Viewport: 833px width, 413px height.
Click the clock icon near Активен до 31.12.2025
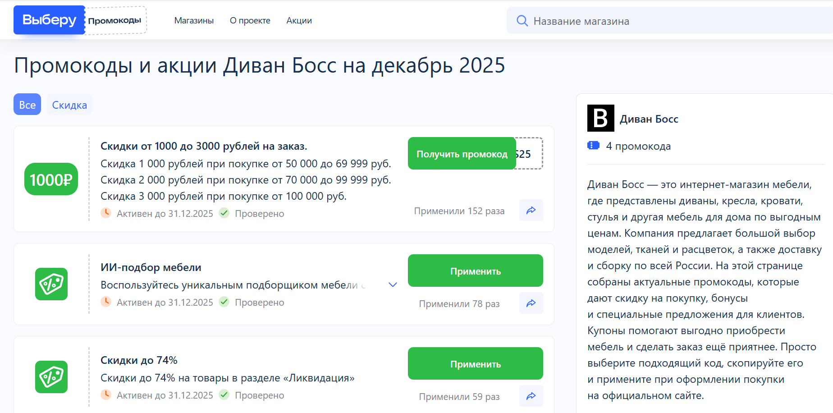pyautogui.click(x=106, y=213)
